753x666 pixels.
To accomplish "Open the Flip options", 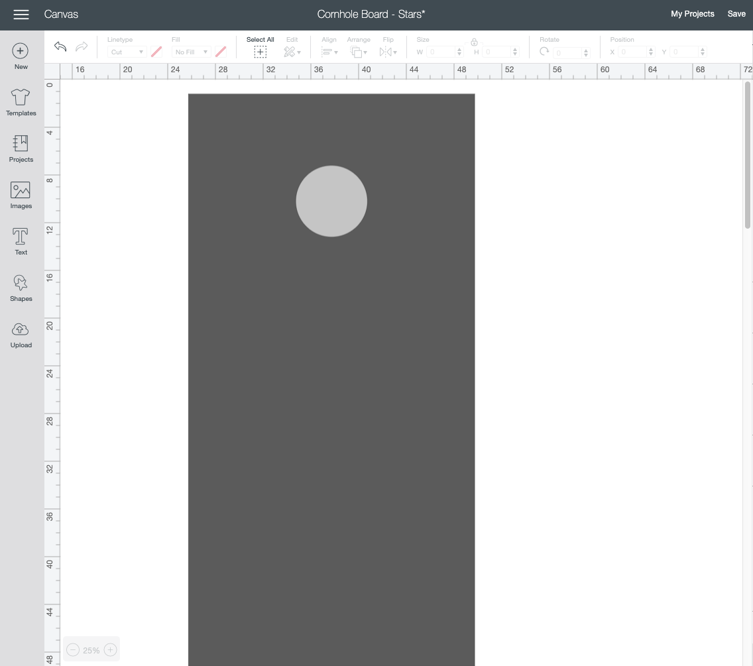I will coord(388,52).
